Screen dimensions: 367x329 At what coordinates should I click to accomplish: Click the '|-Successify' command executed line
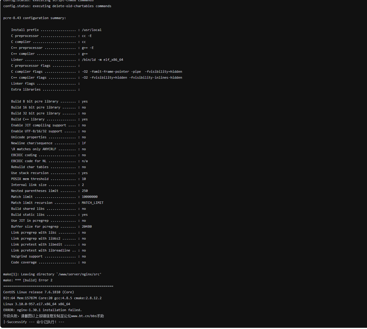pyautogui.click(x=34, y=322)
